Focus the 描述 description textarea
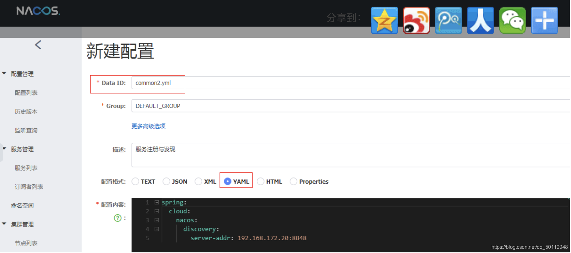This screenshot has width=571, height=253. 351,155
